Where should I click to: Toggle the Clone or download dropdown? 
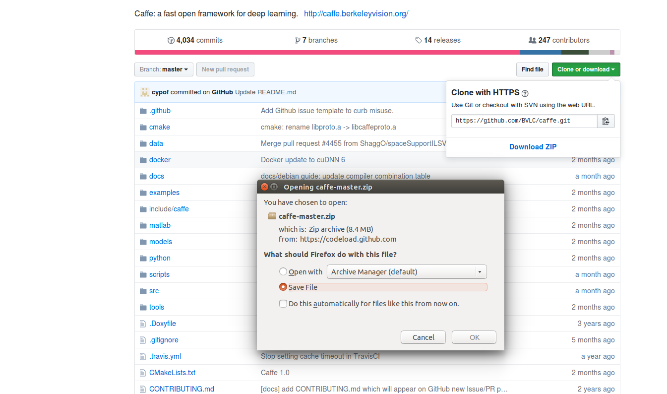(586, 69)
